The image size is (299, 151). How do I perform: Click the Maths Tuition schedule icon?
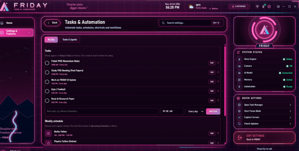click(49, 134)
